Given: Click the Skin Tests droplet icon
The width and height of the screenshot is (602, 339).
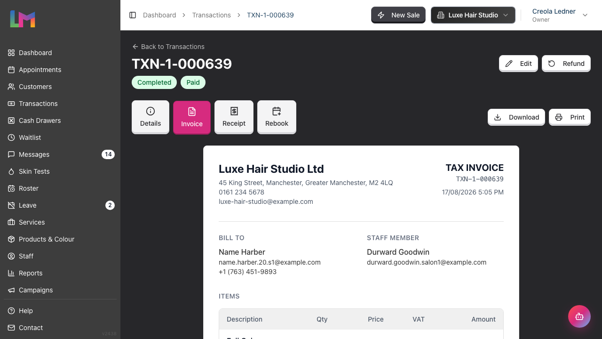Looking at the screenshot, I should (x=11, y=171).
